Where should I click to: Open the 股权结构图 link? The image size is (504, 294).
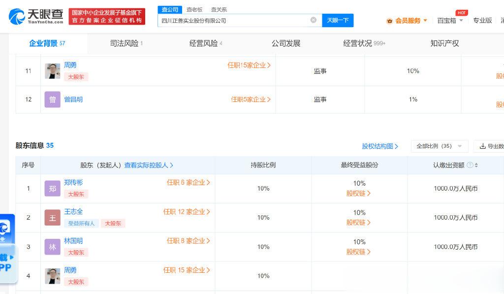(x=380, y=146)
